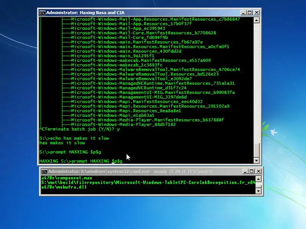Maximize the xcopy cmd.exe window
This screenshot has width=306, height=229.
[252, 171]
